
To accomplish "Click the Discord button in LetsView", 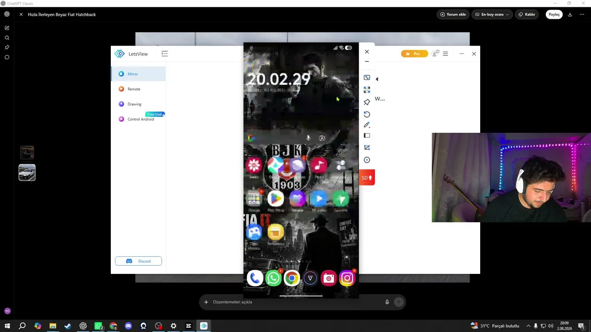I will point(139,261).
